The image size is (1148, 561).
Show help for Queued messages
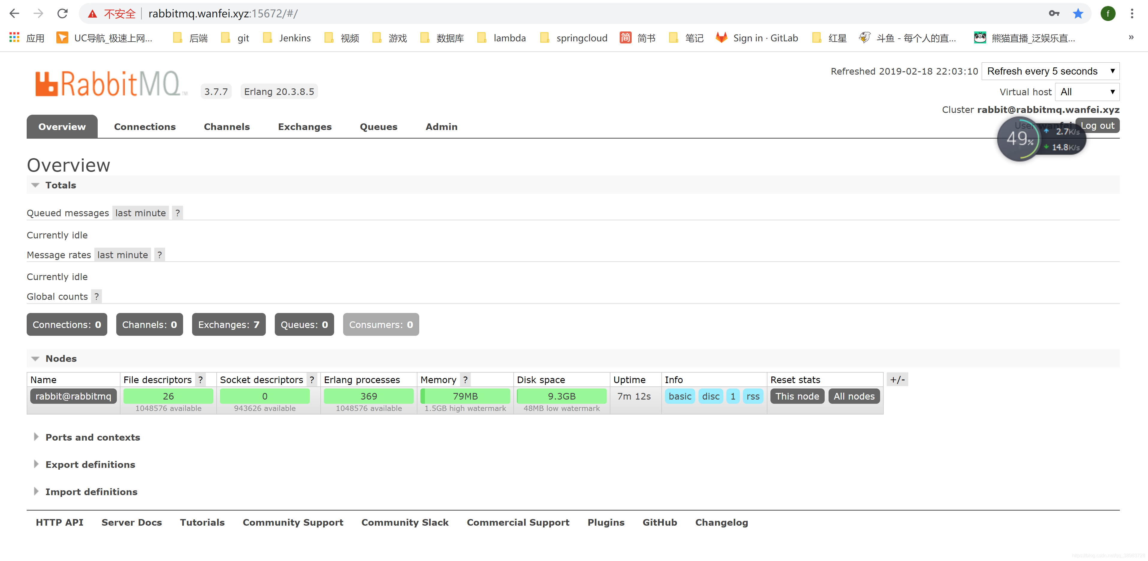click(177, 213)
